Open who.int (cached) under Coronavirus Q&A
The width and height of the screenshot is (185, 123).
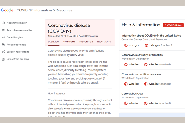(160, 103)
